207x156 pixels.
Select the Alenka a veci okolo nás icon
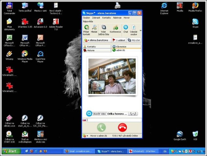point(40,137)
